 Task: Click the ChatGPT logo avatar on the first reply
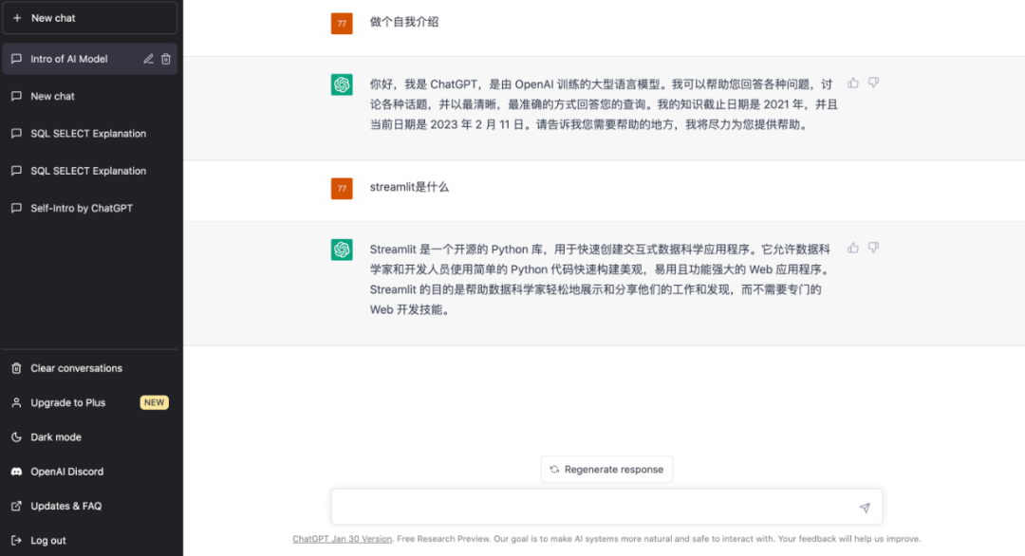342,84
